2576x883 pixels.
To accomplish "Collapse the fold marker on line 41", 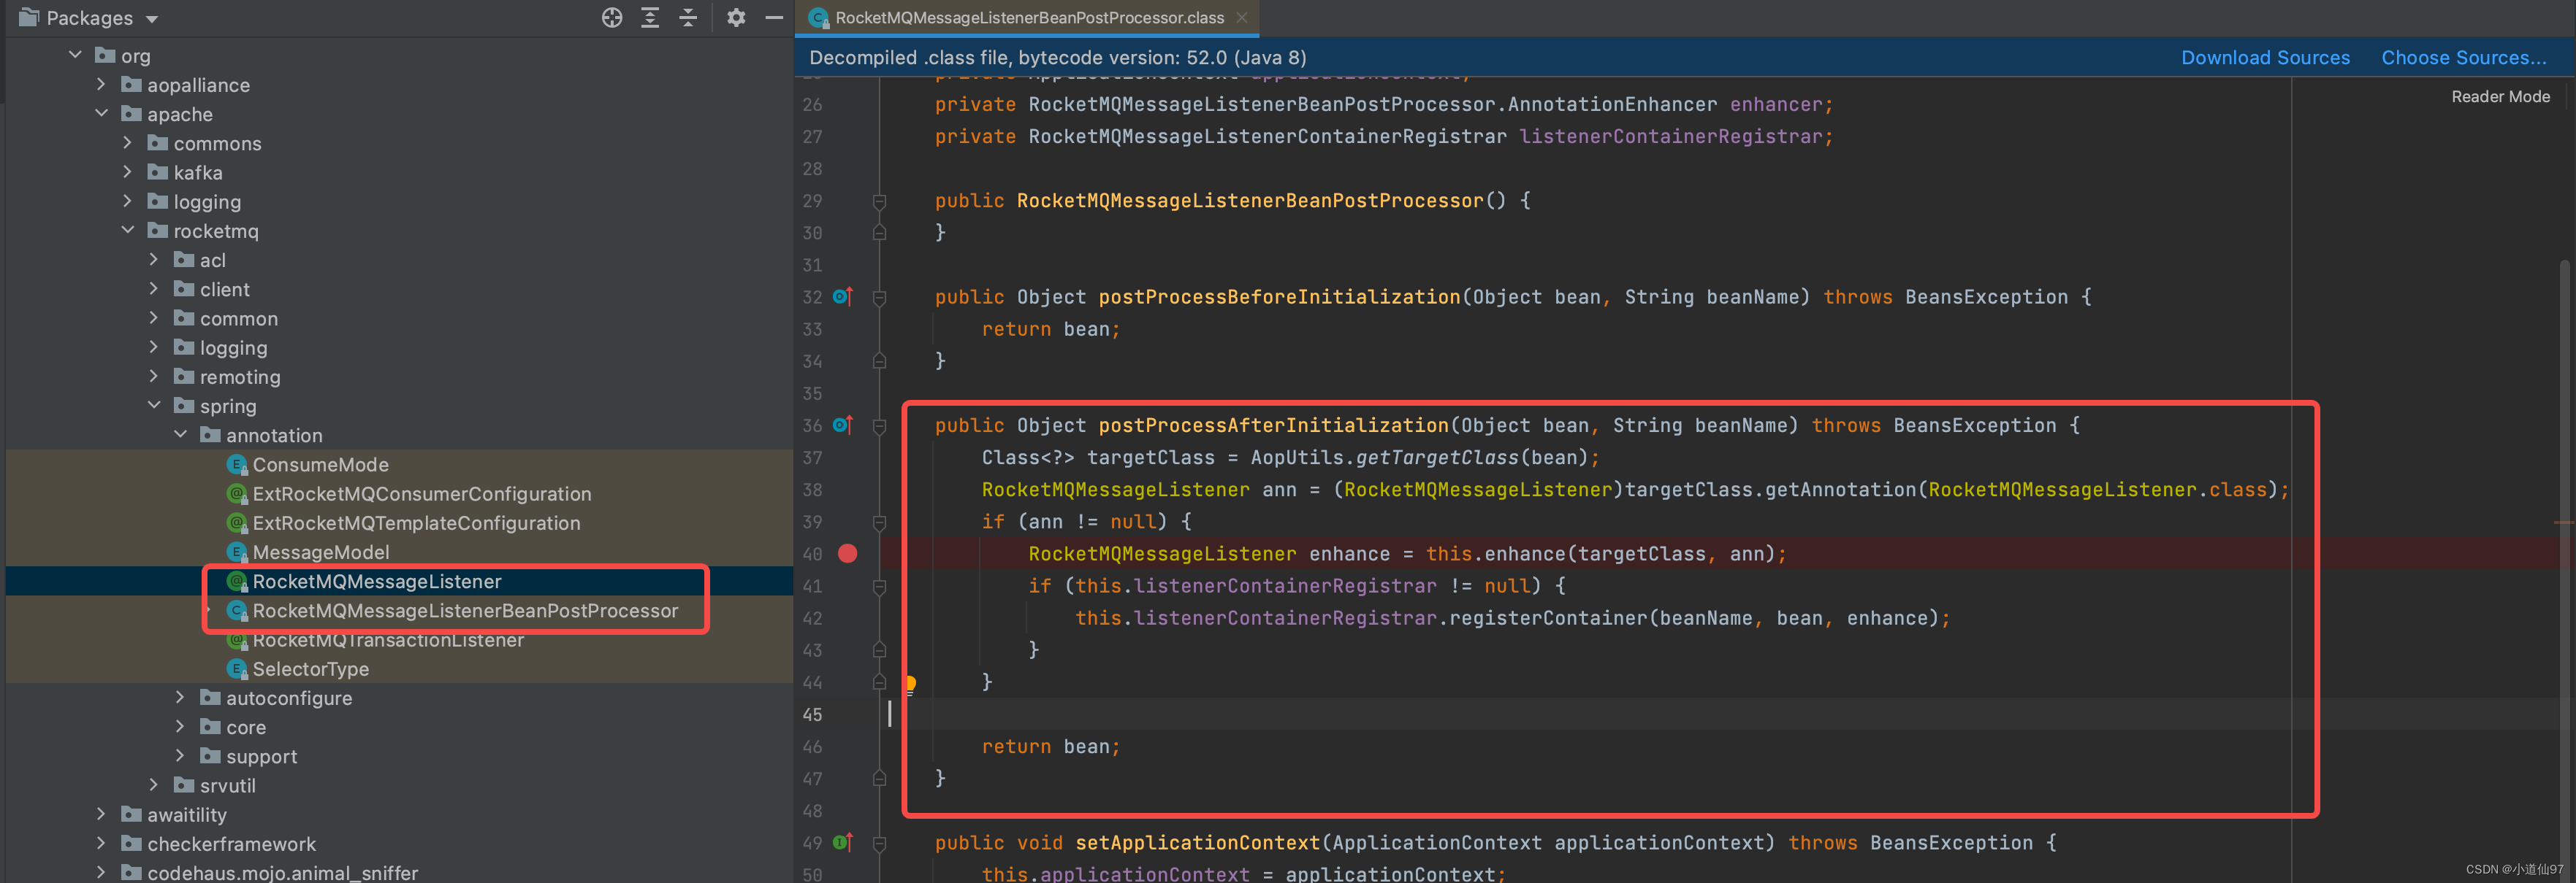I will coord(879,586).
